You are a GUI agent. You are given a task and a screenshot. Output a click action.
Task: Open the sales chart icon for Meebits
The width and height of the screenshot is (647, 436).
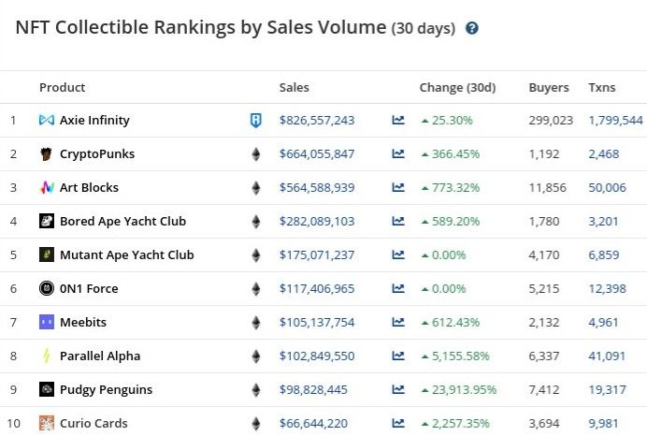[x=399, y=323]
